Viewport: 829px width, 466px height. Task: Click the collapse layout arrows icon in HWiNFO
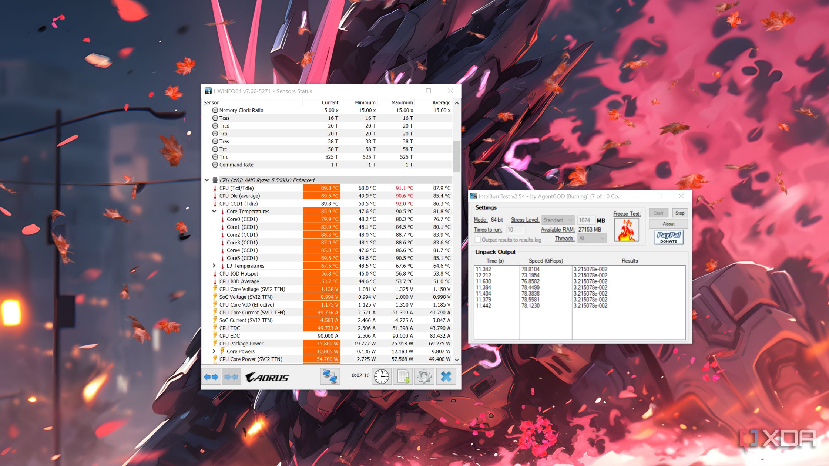coord(231,377)
